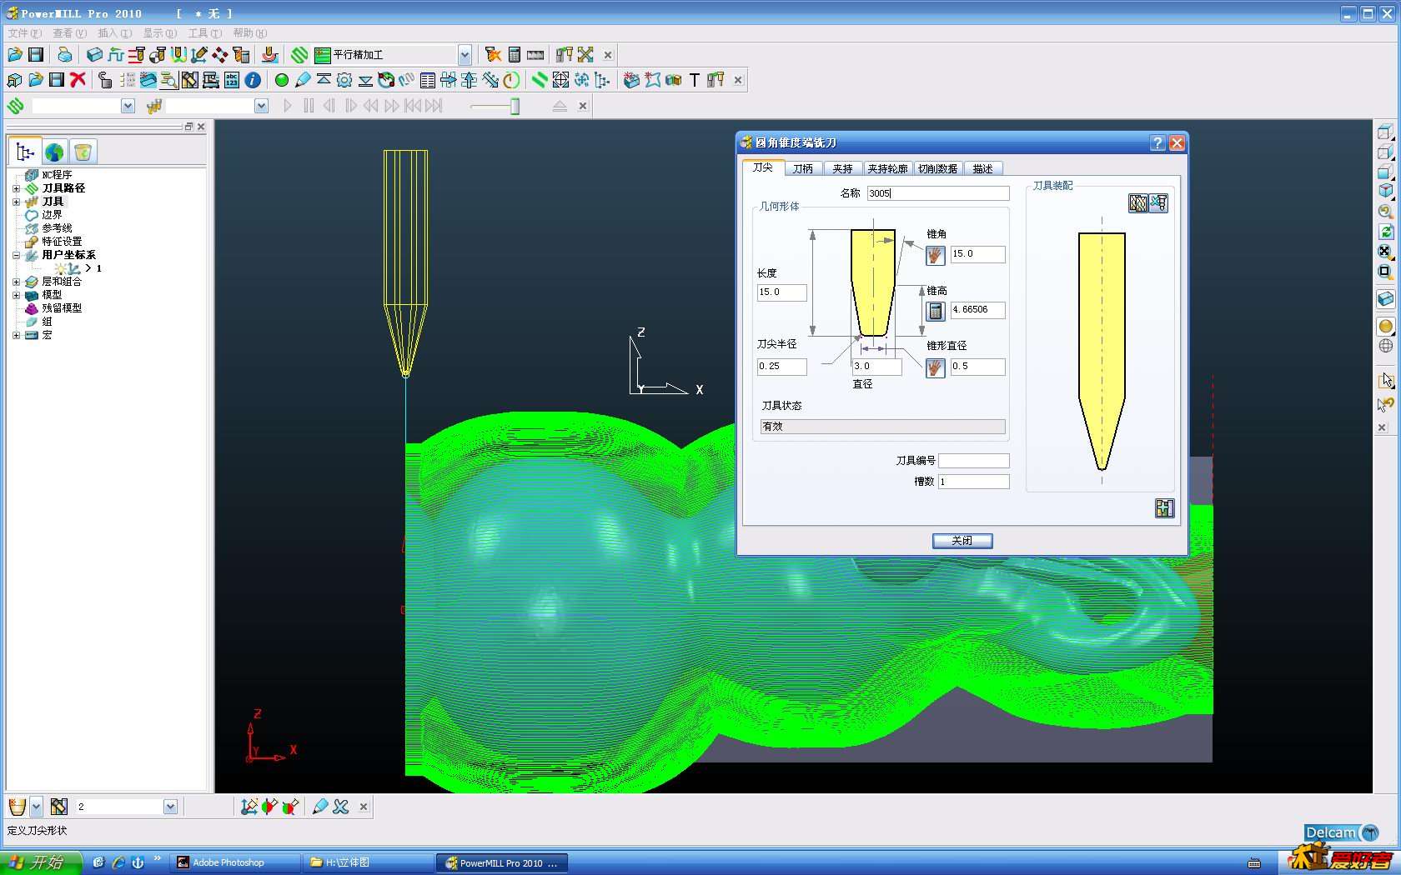Collapse the 用户坐标系 tree node
Viewport: 1401px width, 875px height.
click(x=16, y=255)
